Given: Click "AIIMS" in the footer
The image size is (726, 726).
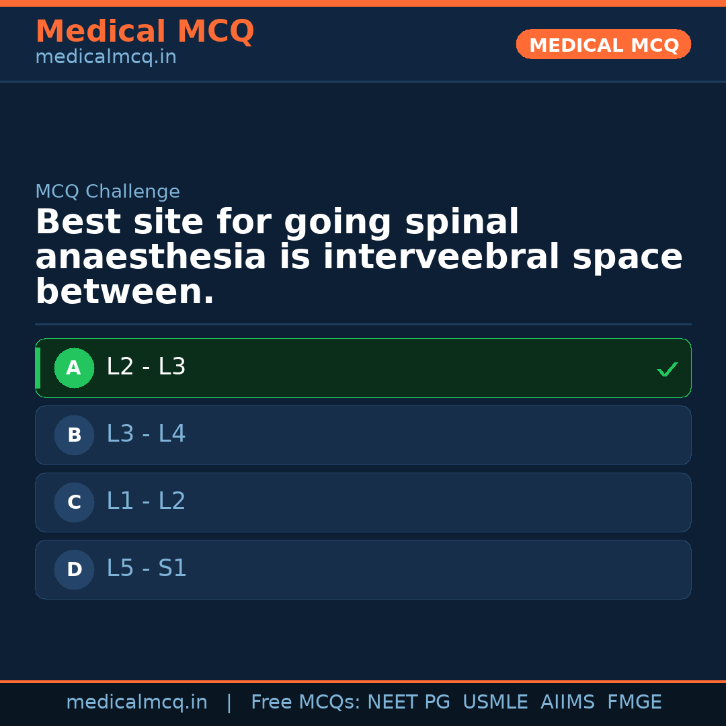Looking at the screenshot, I should [x=567, y=702].
